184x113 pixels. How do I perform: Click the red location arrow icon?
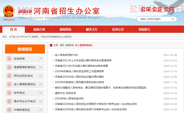coord(51,45)
